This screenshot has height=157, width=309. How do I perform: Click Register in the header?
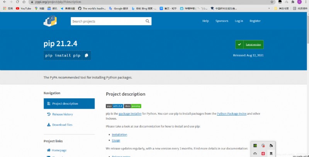tap(255, 21)
